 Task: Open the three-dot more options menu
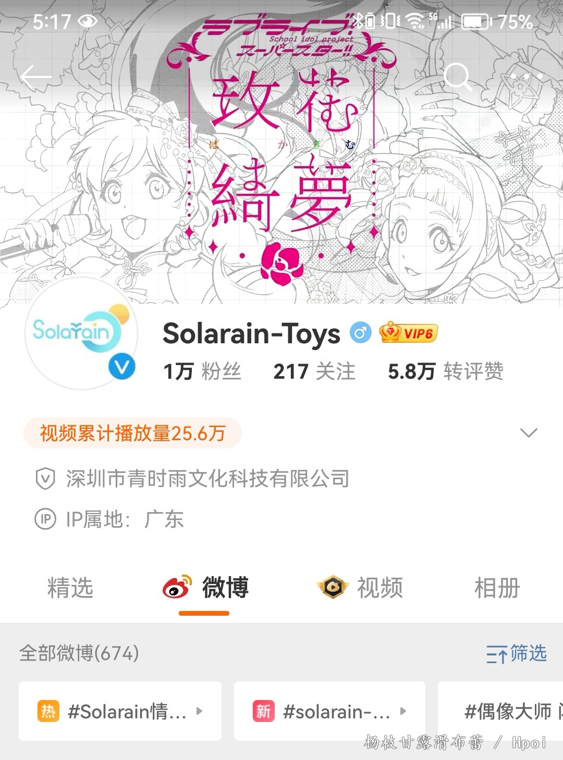coord(527,77)
